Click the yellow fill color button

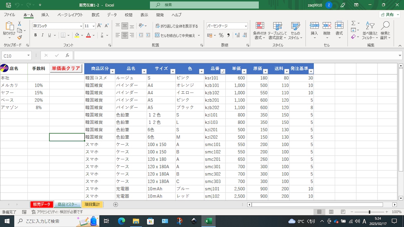pos(77,35)
